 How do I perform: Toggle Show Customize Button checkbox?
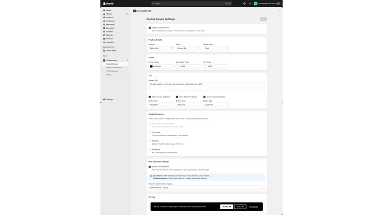click(204, 97)
